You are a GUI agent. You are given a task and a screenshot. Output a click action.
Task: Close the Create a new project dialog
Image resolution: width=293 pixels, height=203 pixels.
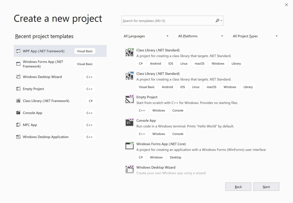286,5
